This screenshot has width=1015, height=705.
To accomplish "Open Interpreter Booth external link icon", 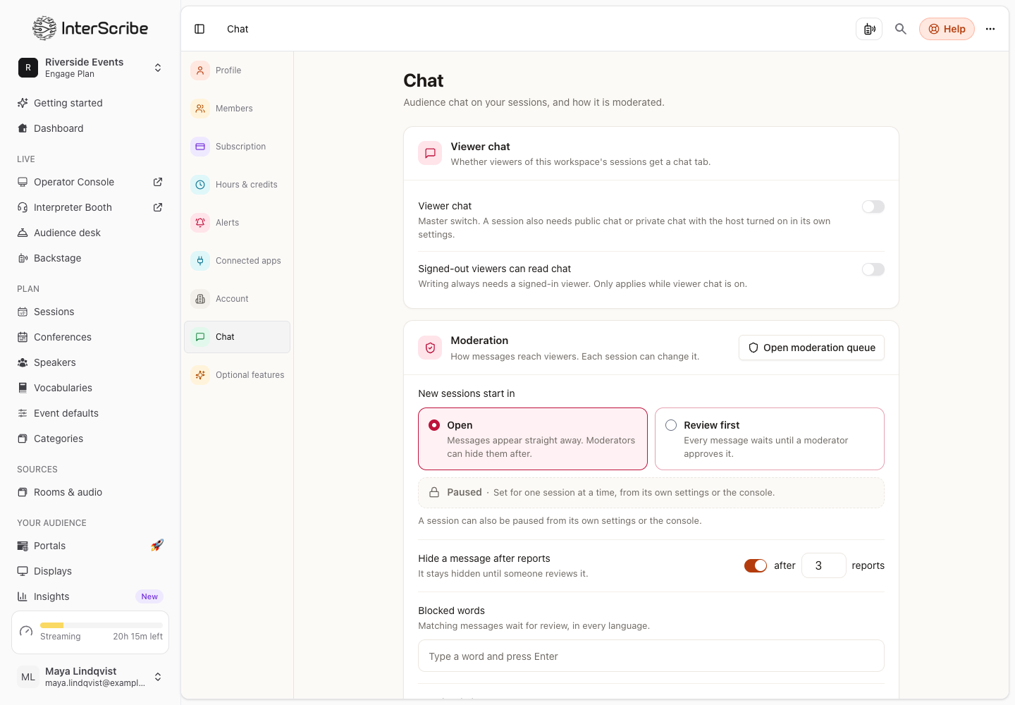I will (x=158, y=207).
